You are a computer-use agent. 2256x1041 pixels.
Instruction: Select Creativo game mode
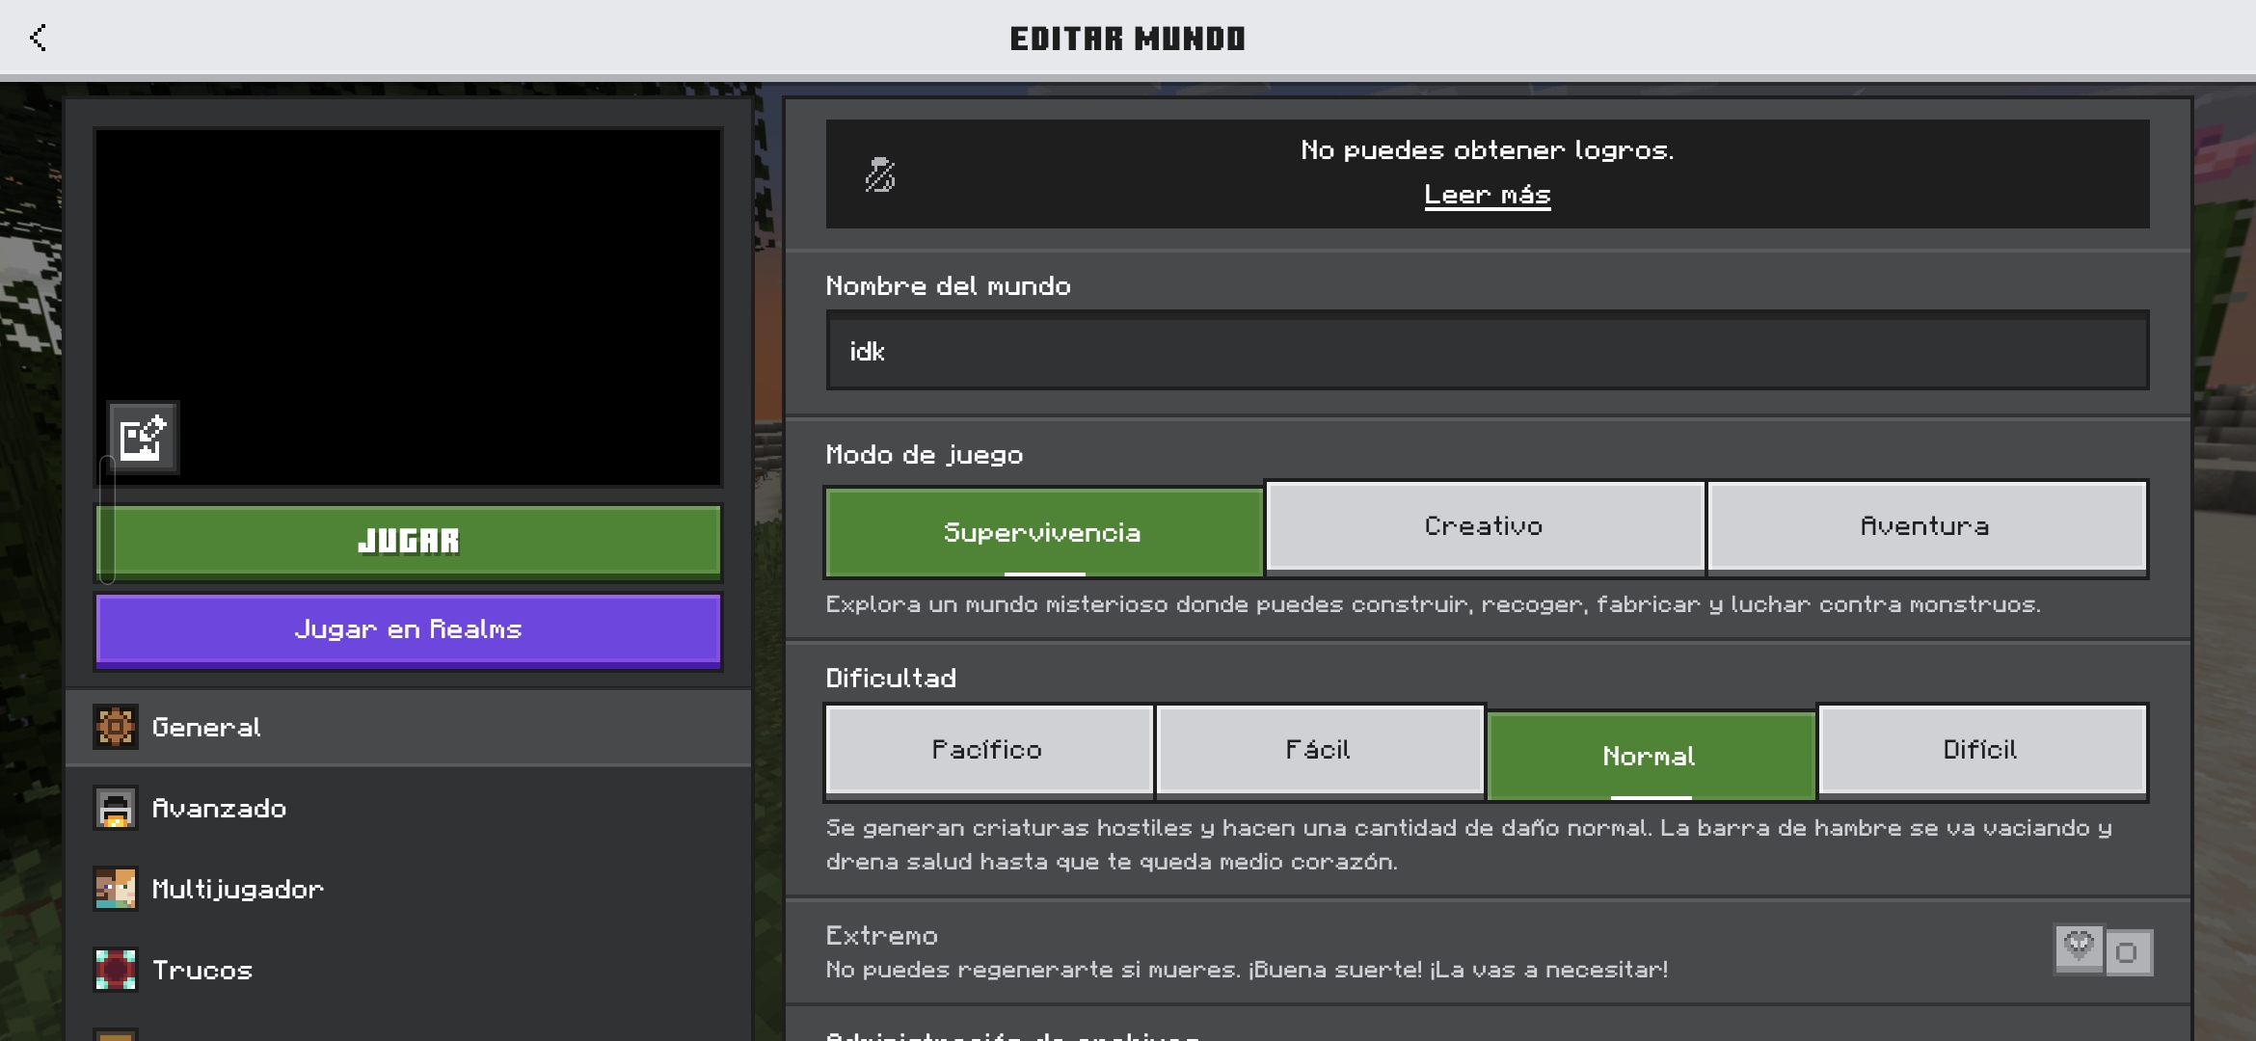(1484, 526)
